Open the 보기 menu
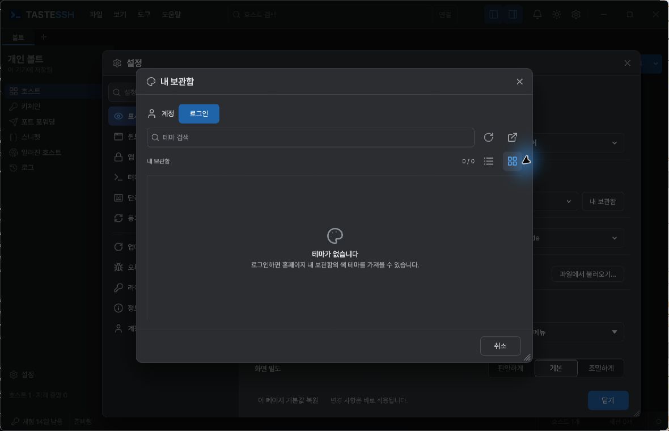Viewport: 669px width, 431px height. click(x=120, y=15)
